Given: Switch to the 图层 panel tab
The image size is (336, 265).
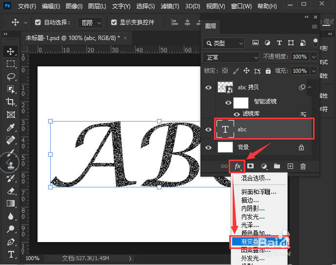Looking at the screenshot, I should [x=211, y=26].
